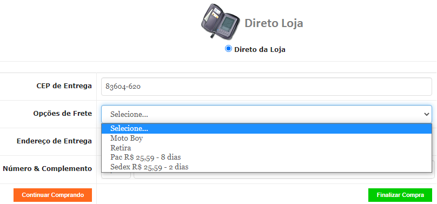Click the Continuar Comprando button

pyautogui.click(x=52, y=195)
